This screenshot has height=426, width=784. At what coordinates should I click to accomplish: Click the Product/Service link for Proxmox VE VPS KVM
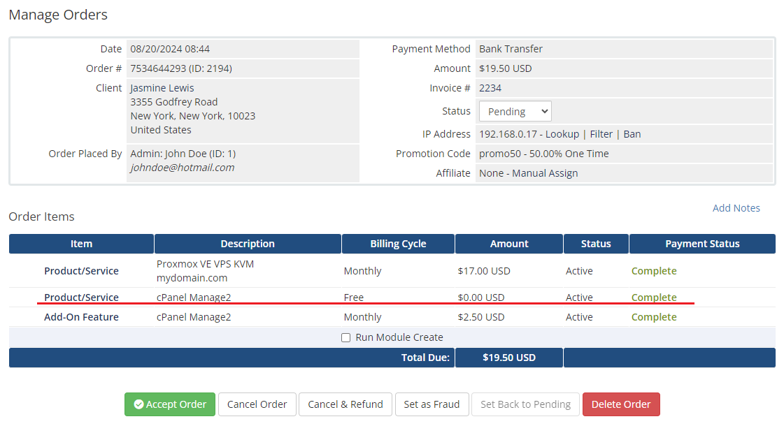(x=82, y=271)
